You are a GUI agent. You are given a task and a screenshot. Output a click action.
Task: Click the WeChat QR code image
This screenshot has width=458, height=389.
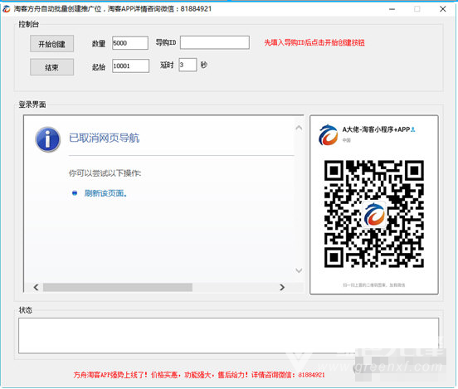pos(374,214)
